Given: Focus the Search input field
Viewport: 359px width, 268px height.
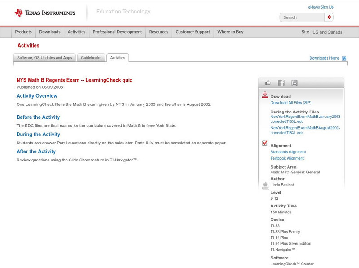Looking at the screenshot, I should [302, 17].
